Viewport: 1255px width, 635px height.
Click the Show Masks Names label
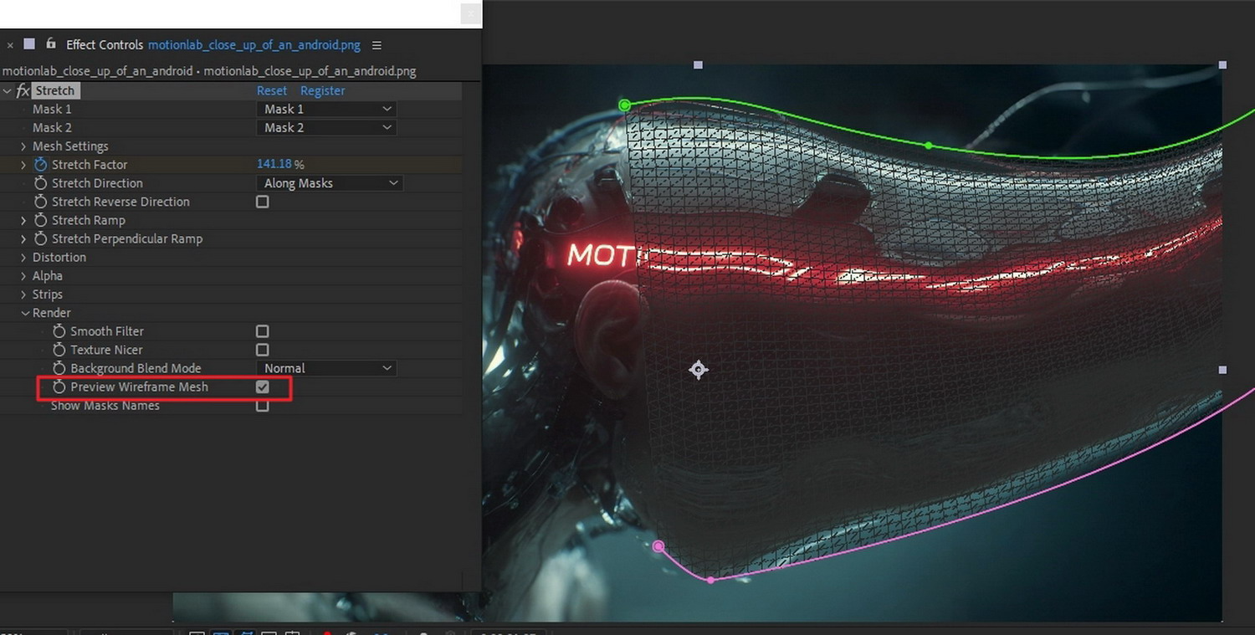click(x=105, y=406)
